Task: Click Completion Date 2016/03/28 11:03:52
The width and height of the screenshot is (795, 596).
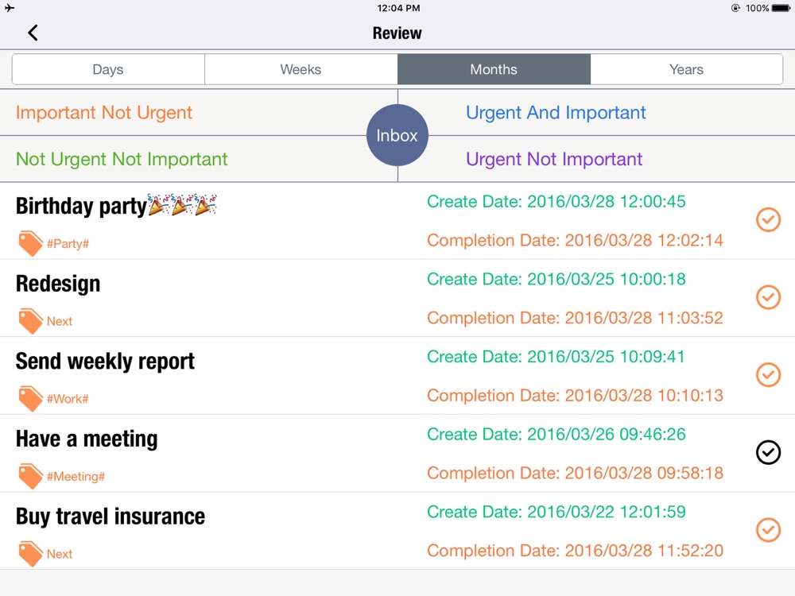Action: [x=575, y=318]
